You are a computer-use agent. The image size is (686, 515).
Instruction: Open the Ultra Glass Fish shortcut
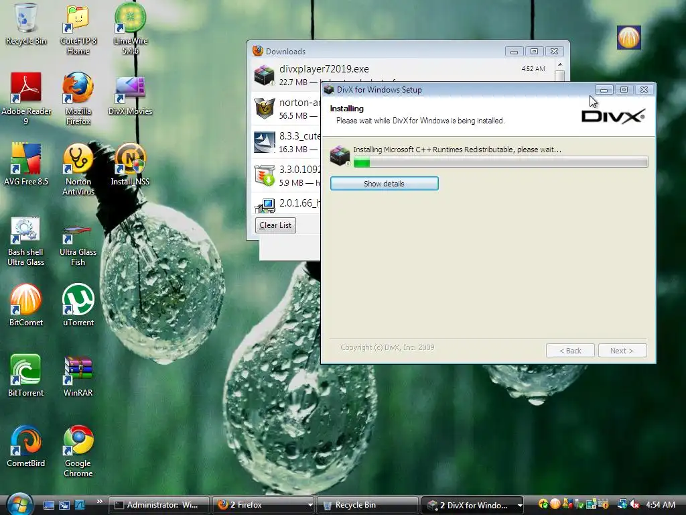point(78,244)
